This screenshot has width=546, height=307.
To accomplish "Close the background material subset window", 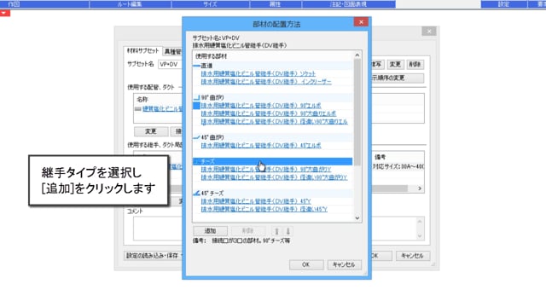I will (x=429, y=31).
